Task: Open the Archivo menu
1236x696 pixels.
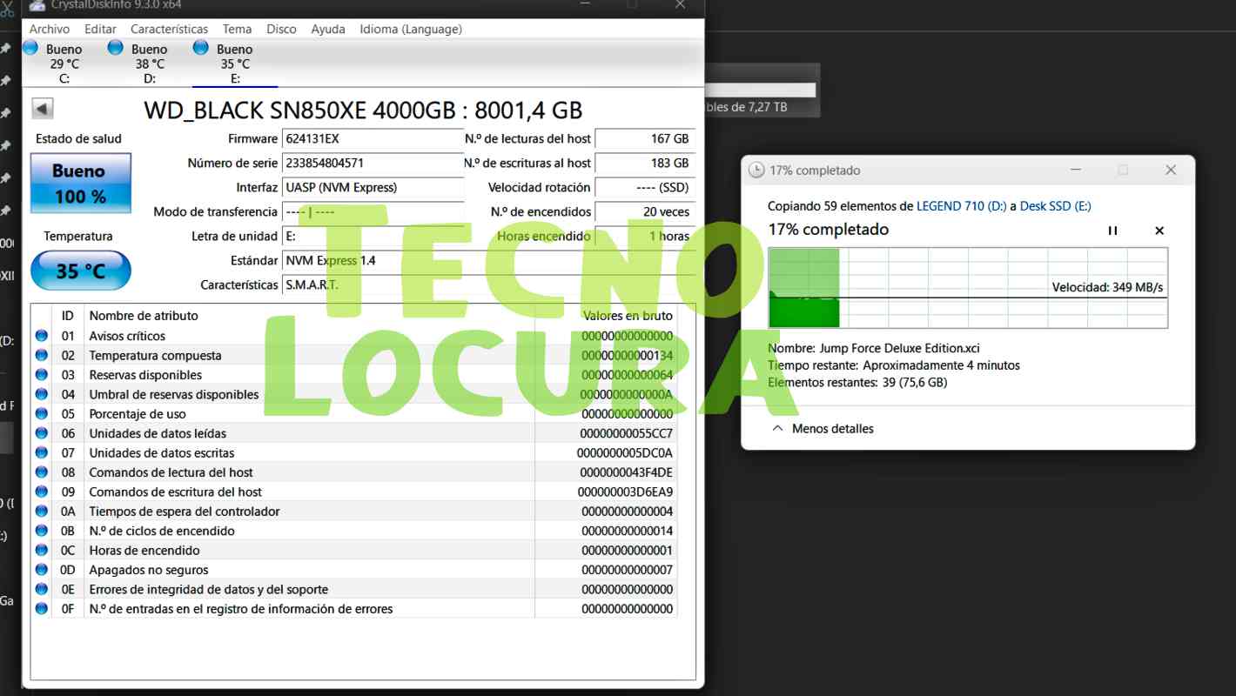Action: pos(50,29)
